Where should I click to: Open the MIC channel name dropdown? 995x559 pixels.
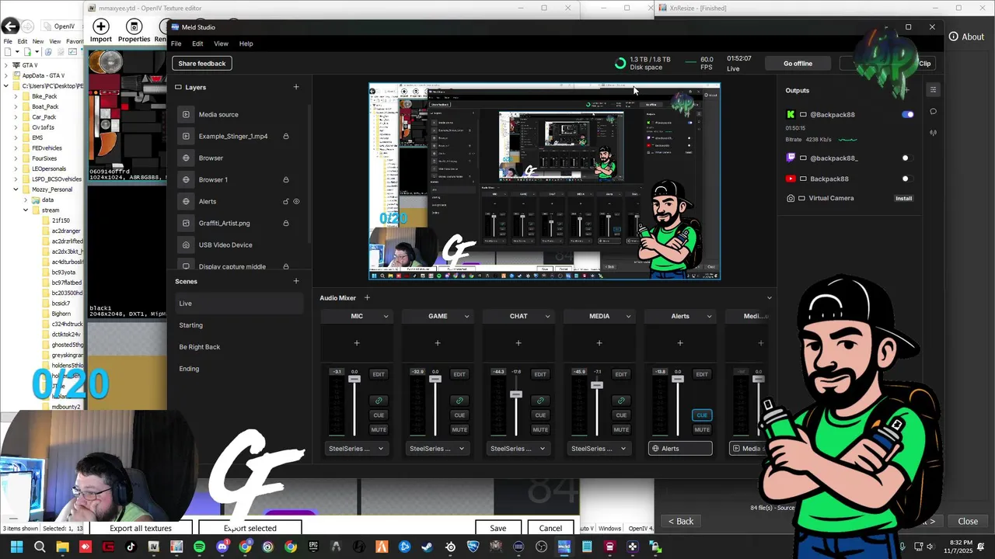386,316
